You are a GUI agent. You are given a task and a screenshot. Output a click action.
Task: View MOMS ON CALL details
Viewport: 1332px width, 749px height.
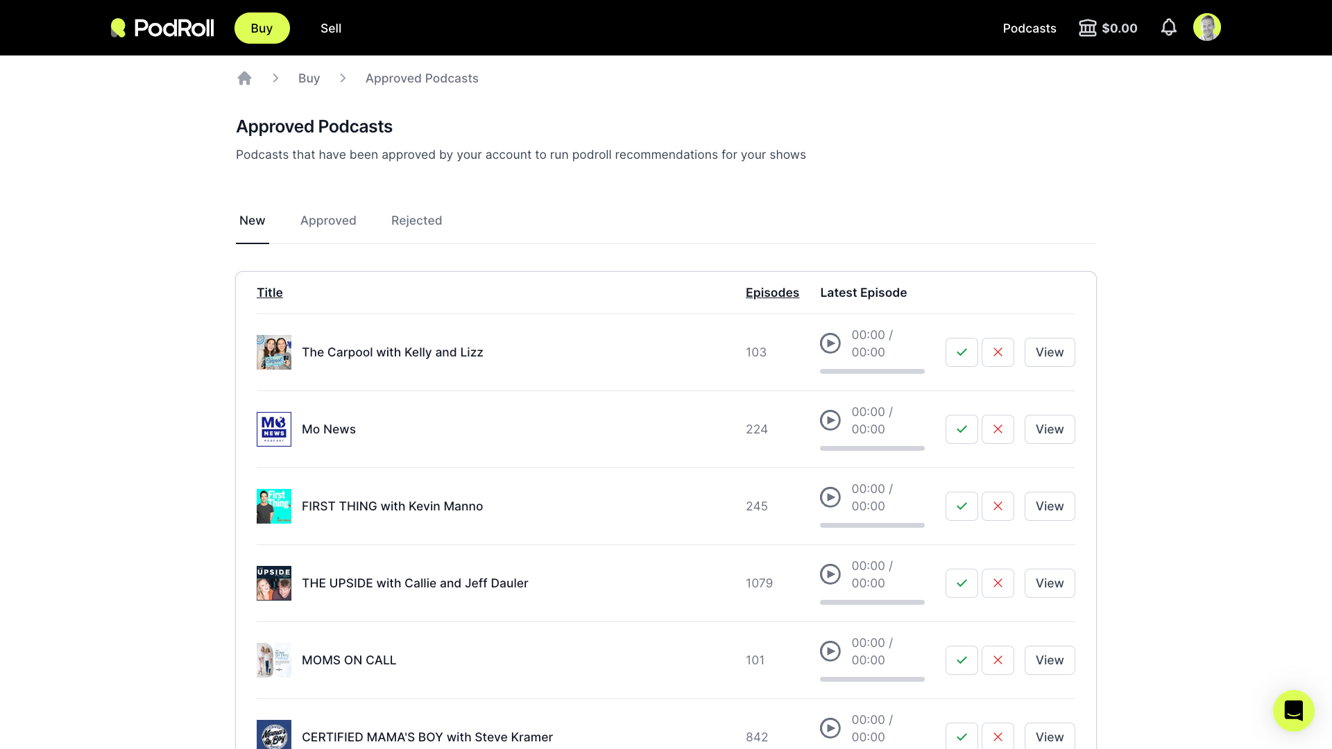(1050, 660)
